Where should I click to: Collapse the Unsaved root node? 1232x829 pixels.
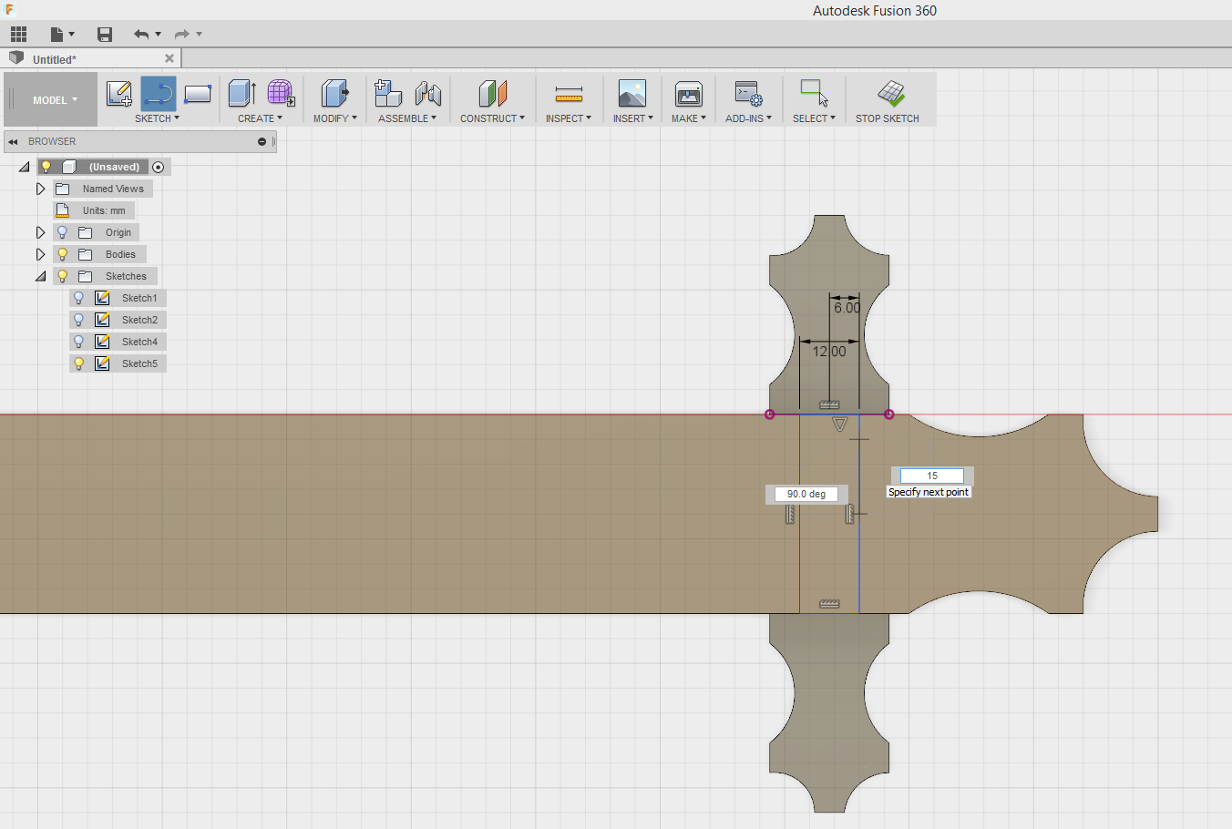click(x=25, y=167)
